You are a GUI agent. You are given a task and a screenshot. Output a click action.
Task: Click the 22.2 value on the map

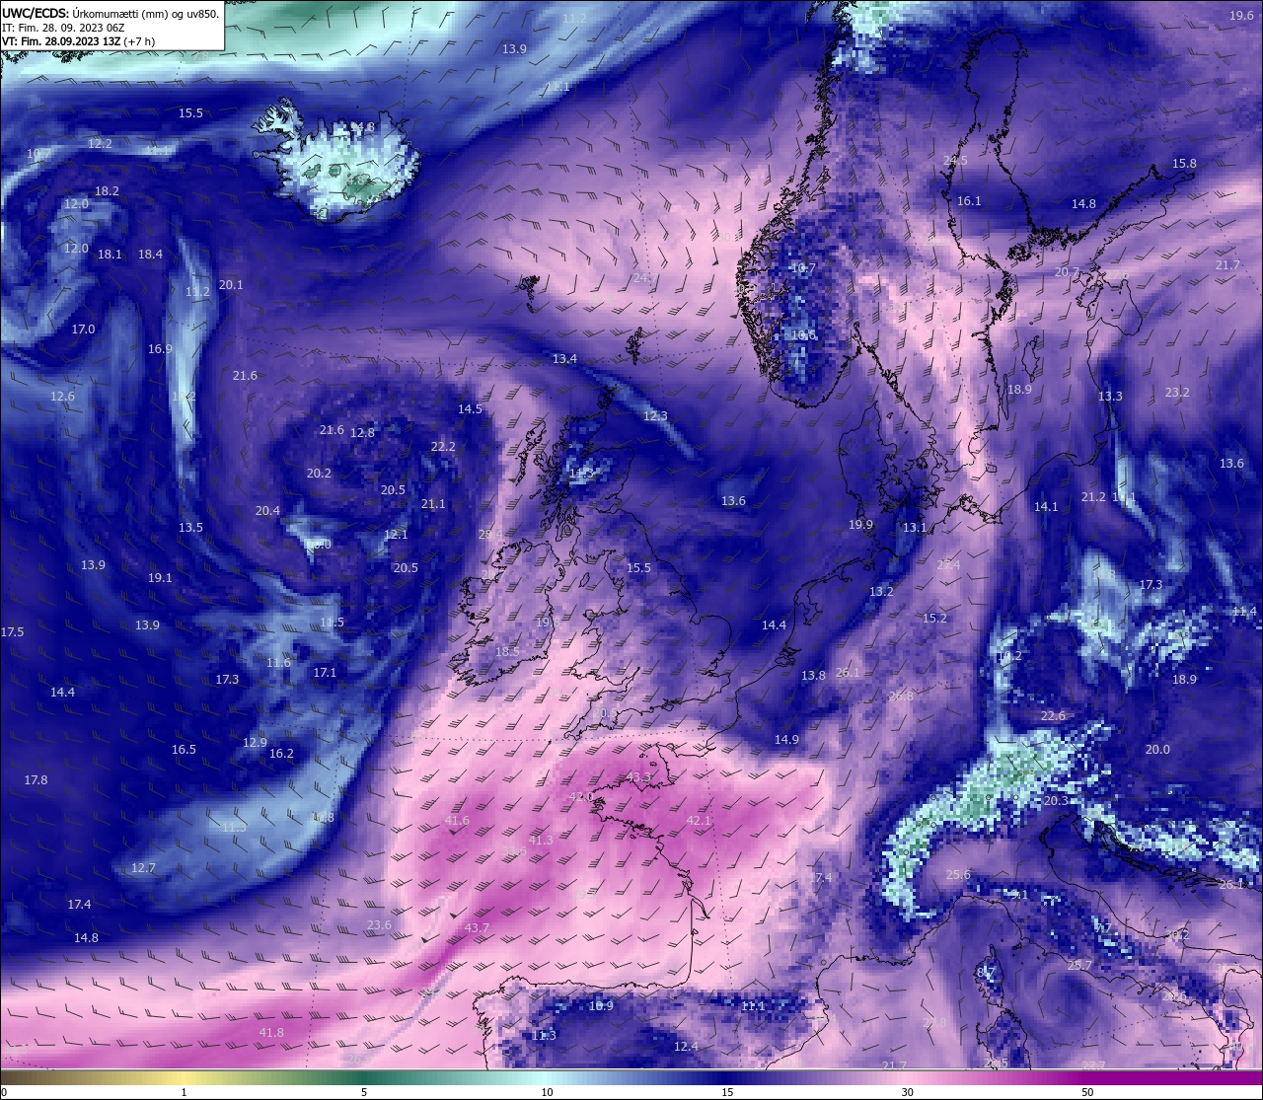(443, 447)
